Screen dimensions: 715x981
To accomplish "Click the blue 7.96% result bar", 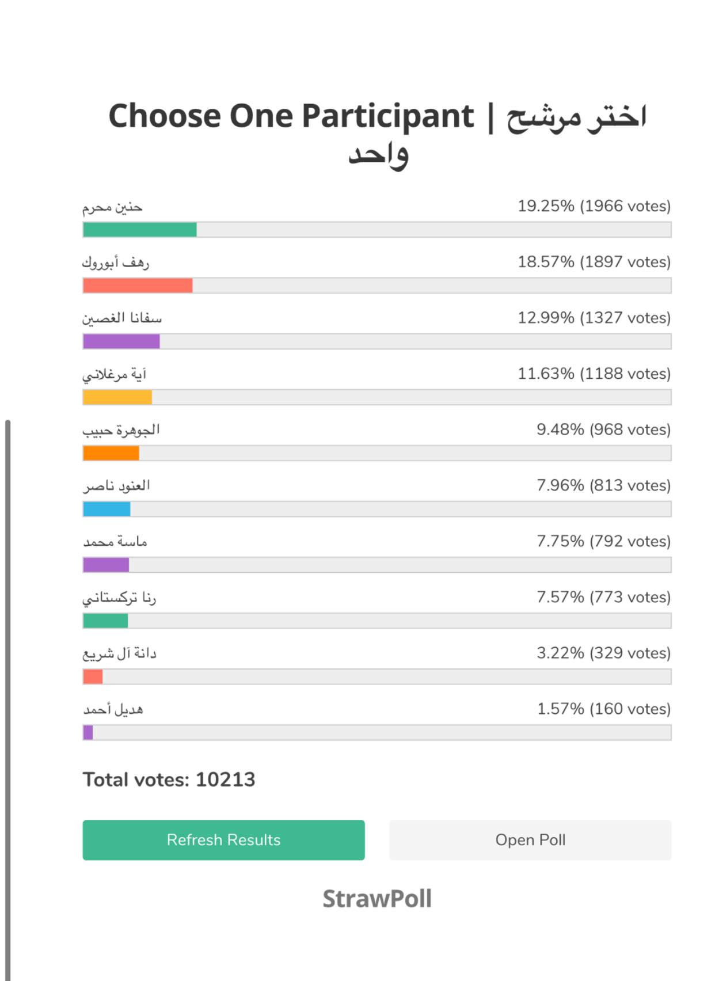I will pos(107,509).
